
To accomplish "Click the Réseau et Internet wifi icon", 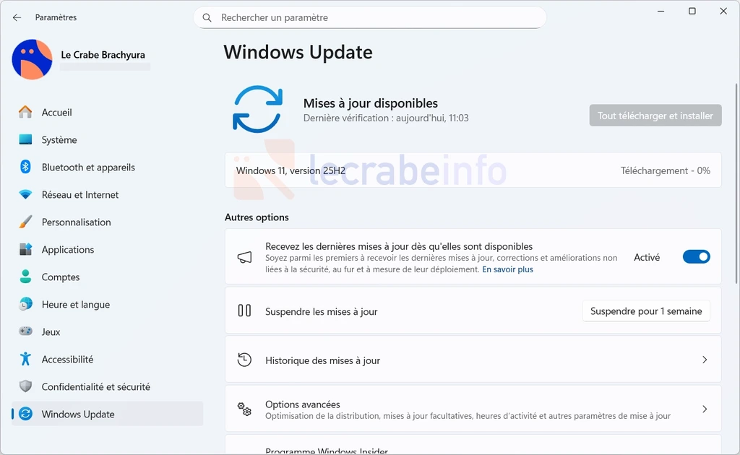I will pyautogui.click(x=25, y=195).
